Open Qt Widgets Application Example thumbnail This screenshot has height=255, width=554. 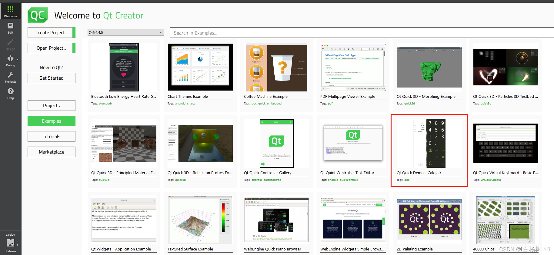124,220
